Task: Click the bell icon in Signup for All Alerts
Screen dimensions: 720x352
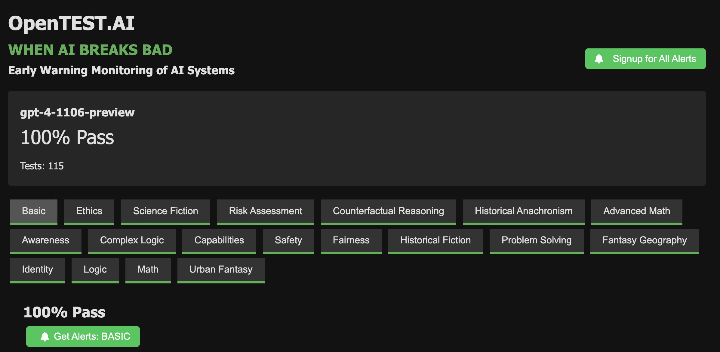Action: pos(599,59)
